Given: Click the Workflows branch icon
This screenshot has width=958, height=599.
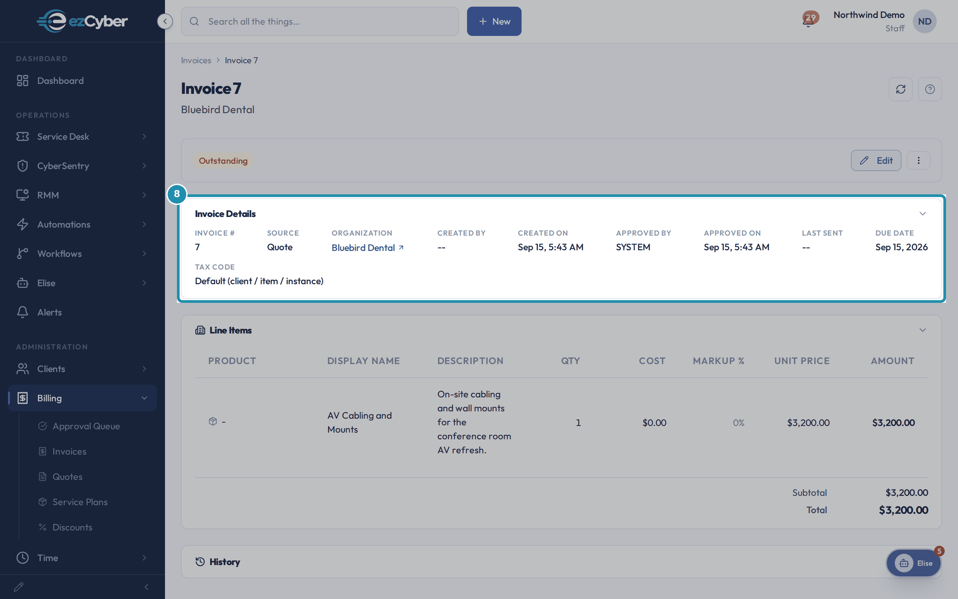Looking at the screenshot, I should [x=23, y=254].
